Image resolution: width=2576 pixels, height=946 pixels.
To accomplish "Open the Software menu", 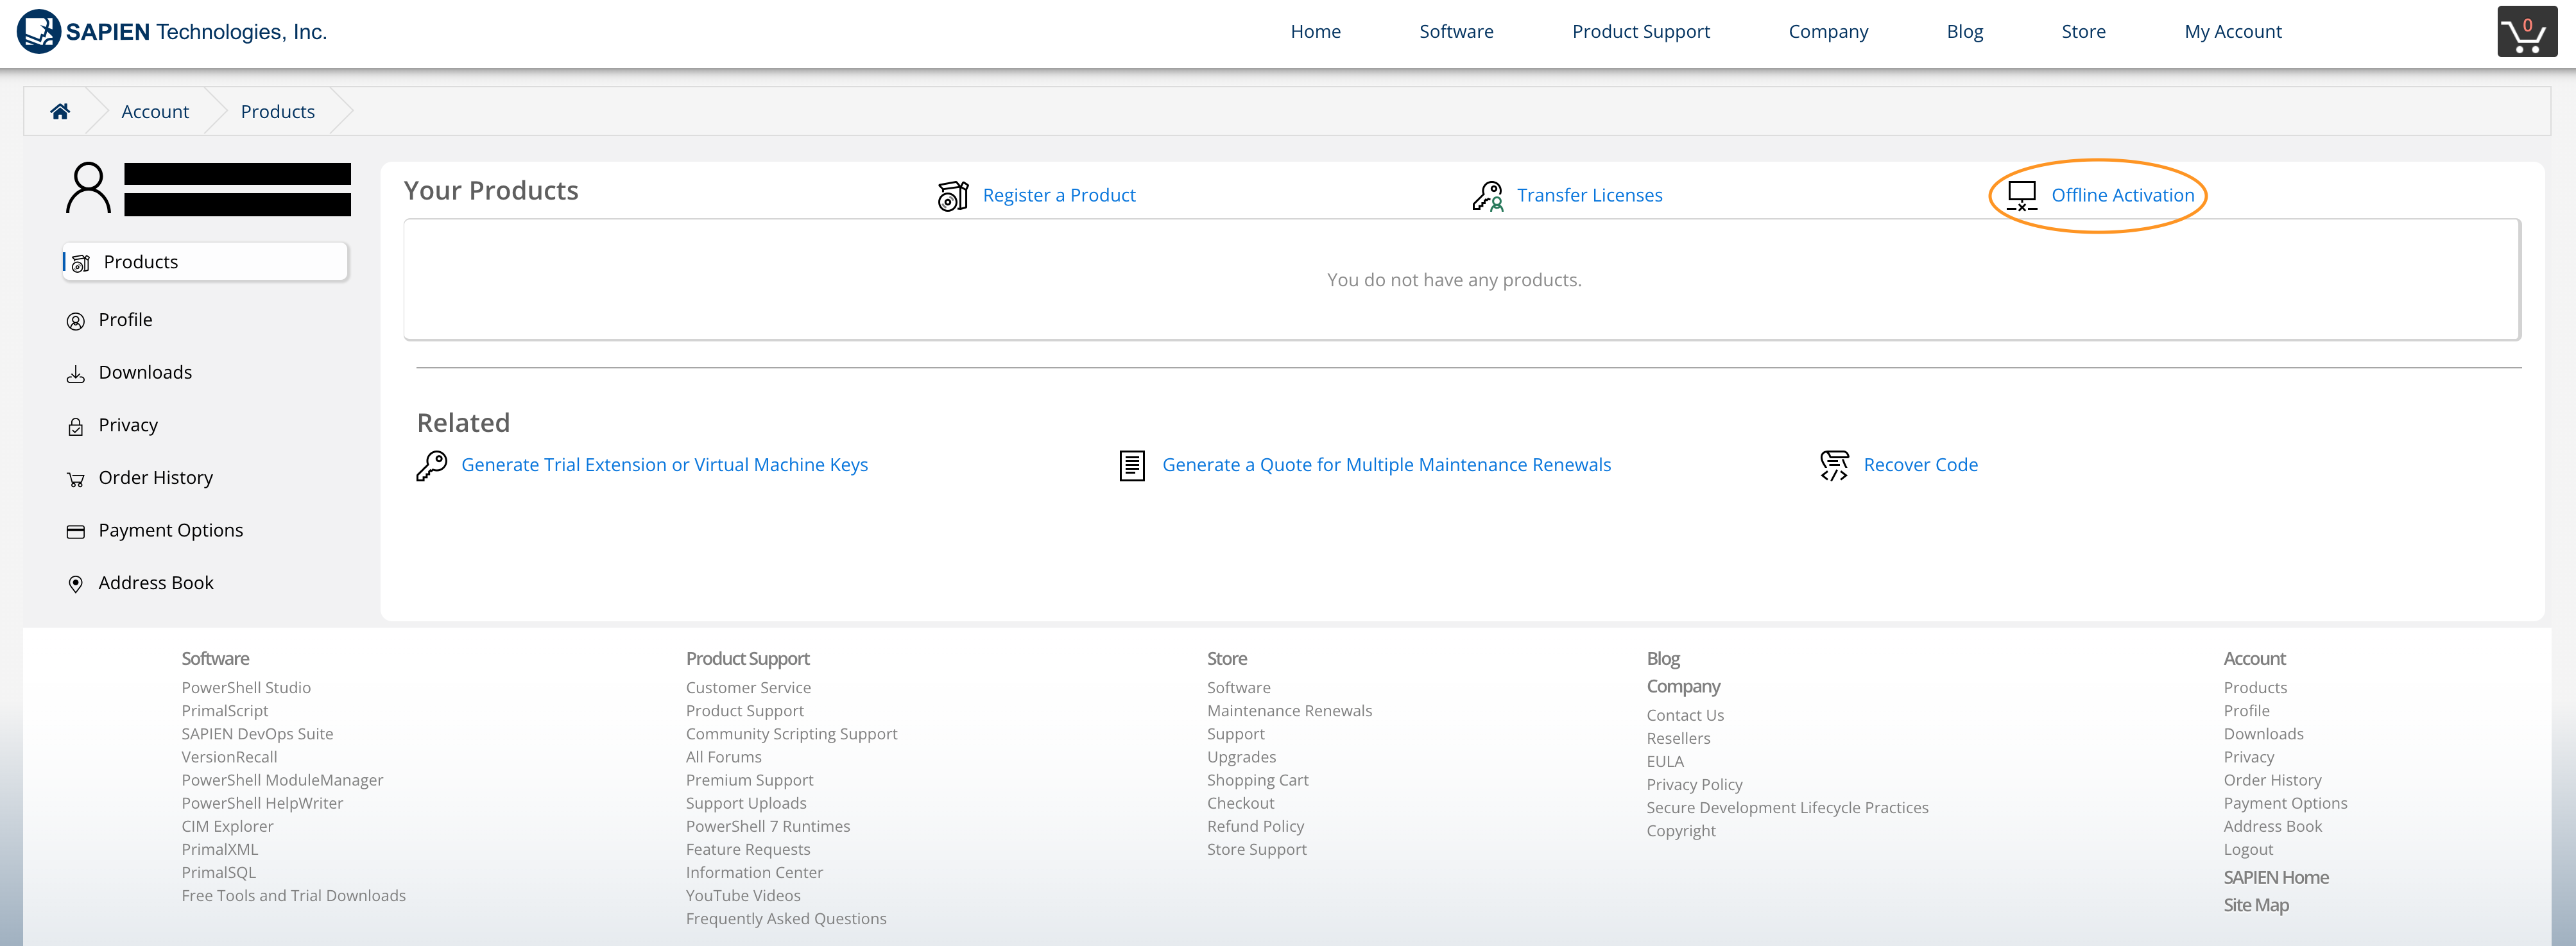I will coord(1456,31).
